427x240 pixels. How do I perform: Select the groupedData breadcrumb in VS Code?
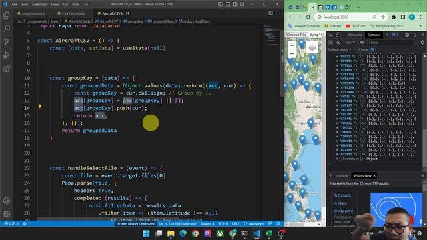[x=162, y=21]
